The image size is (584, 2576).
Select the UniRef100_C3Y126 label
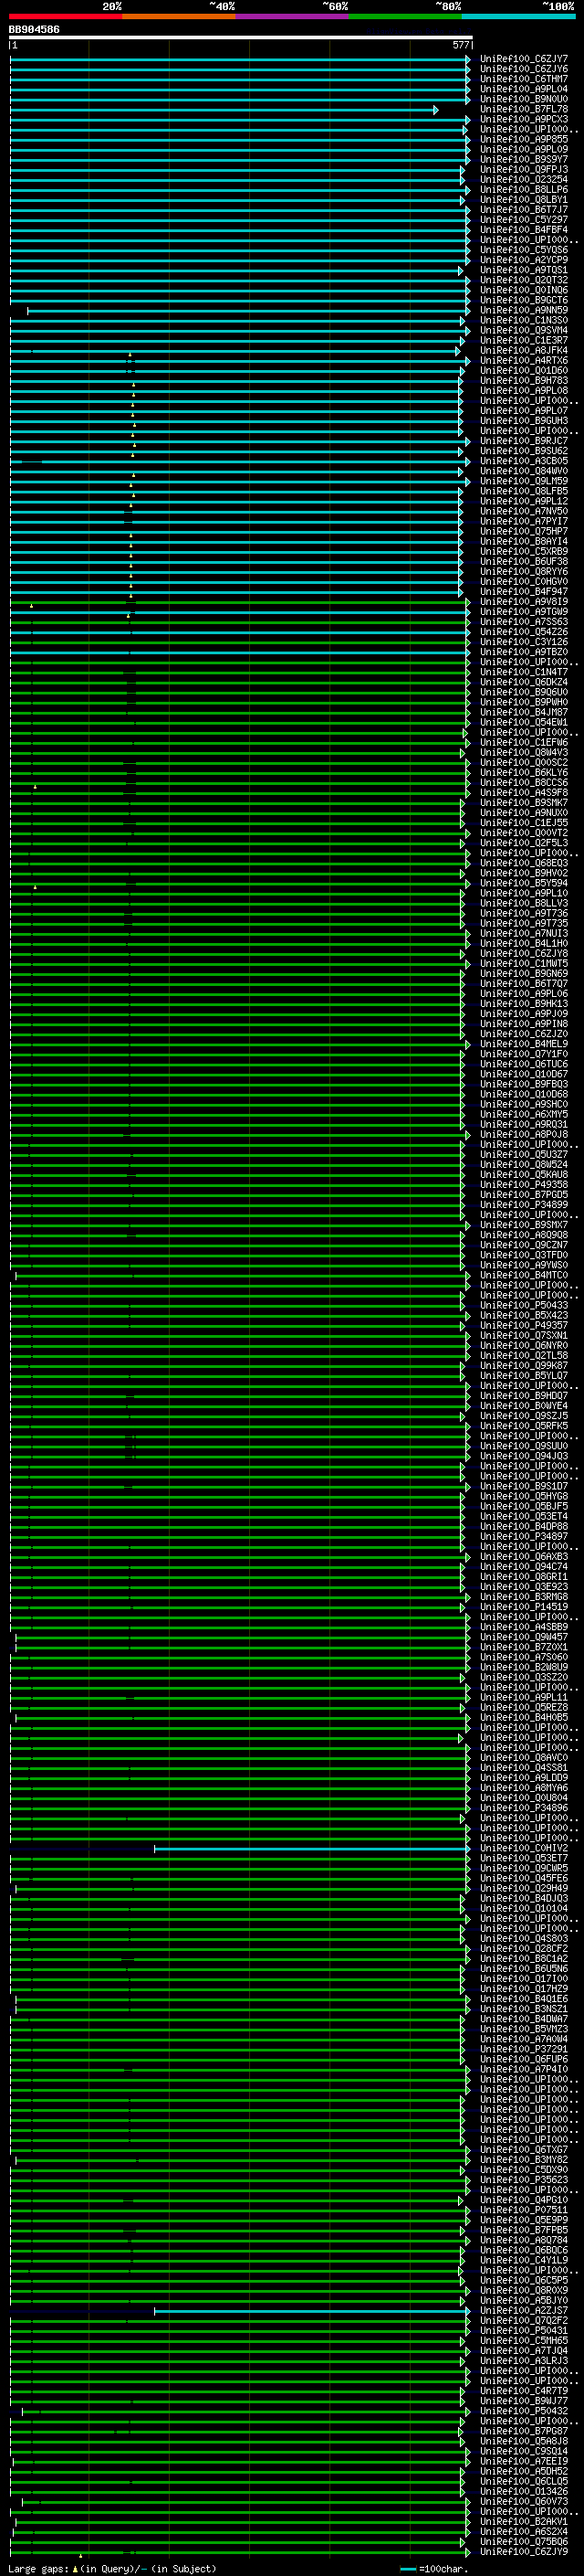(523, 642)
